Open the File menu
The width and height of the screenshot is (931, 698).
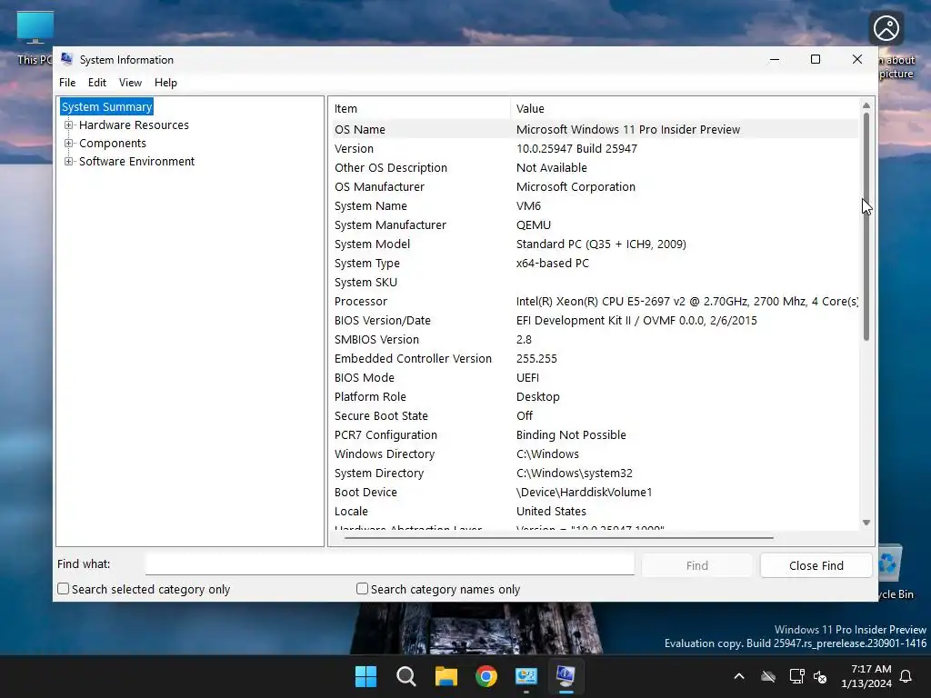tap(67, 83)
